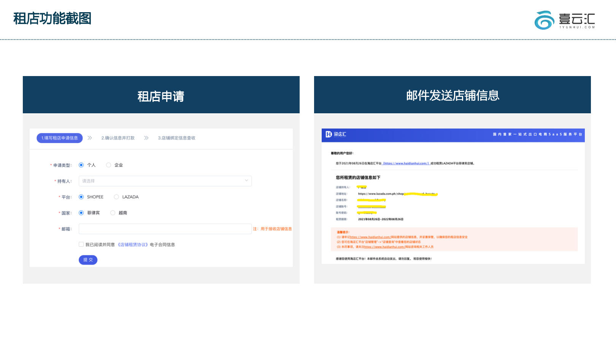Open the haidianhui.com link in tip (1)
The image size is (616, 343).
click(370, 237)
